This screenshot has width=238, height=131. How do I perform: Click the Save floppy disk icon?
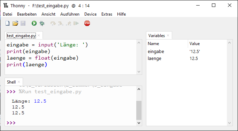[x=23, y=24]
